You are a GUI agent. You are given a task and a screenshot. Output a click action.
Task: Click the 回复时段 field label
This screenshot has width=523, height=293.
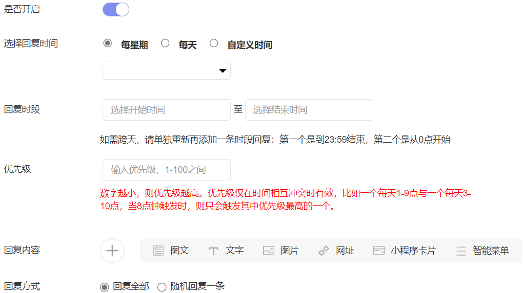pos(22,109)
